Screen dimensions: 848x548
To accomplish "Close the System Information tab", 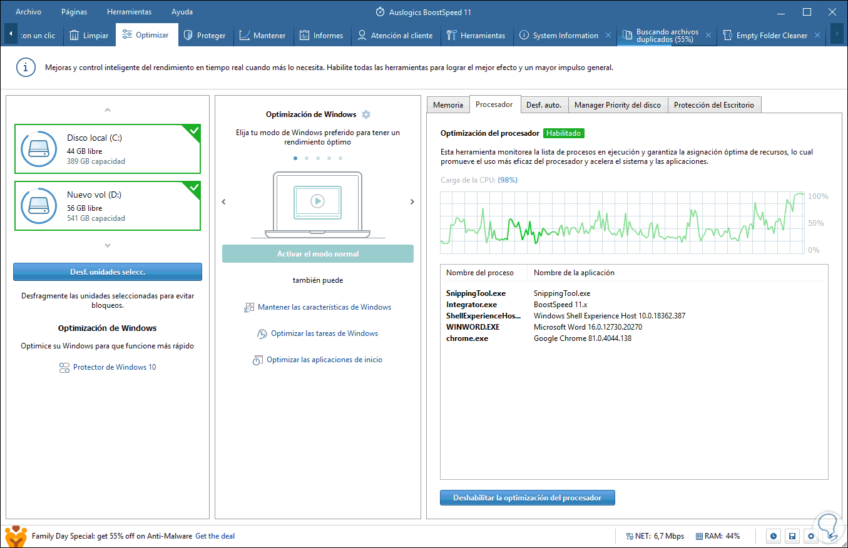I will (608, 36).
